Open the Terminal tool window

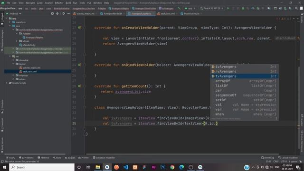pyautogui.click(x=43, y=158)
